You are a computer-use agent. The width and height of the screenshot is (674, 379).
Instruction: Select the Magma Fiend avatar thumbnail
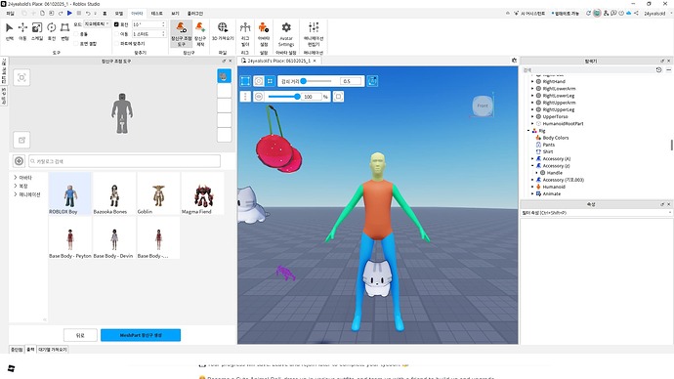coord(202,193)
